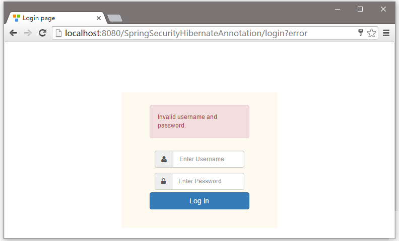399x241 pixels.
Task: Go back using the browser back arrow
Action: (x=13, y=33)
